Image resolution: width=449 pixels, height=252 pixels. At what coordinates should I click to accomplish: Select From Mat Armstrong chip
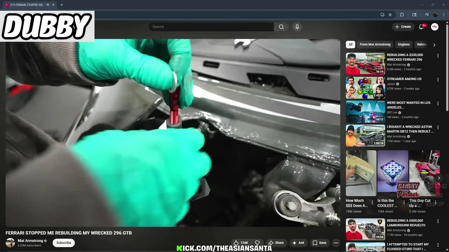click(x=375, y=44)
